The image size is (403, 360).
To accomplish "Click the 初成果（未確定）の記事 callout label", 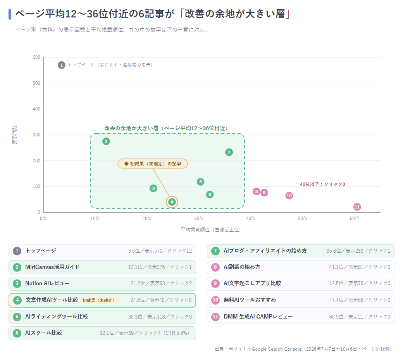I will click(x=153, y=164).
